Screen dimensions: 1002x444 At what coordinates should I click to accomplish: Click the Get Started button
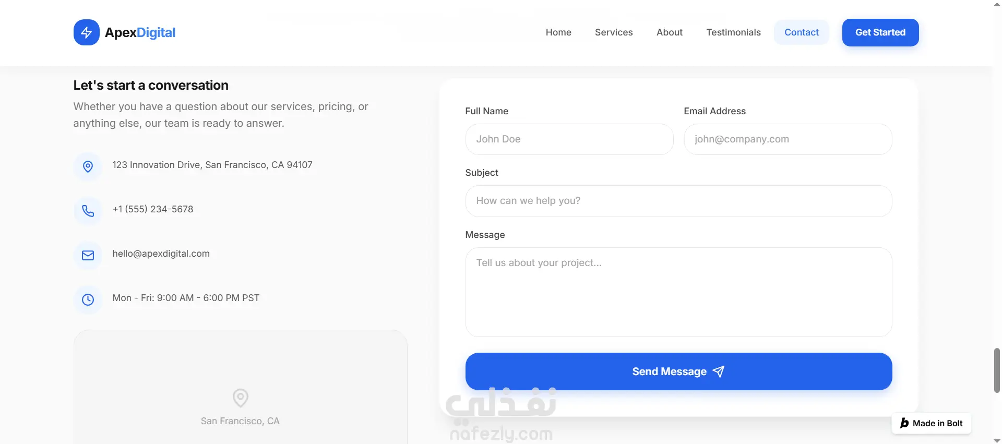(x=880, y=32)
